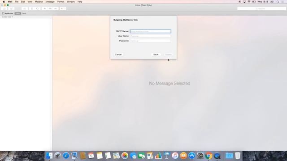Open the Window menu
The image size is (287, 161).
[x=71, y=2]
